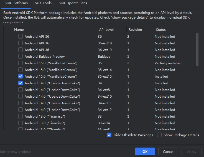
Task: Click Installed status of 35-ext15 row
Action: 161,76
